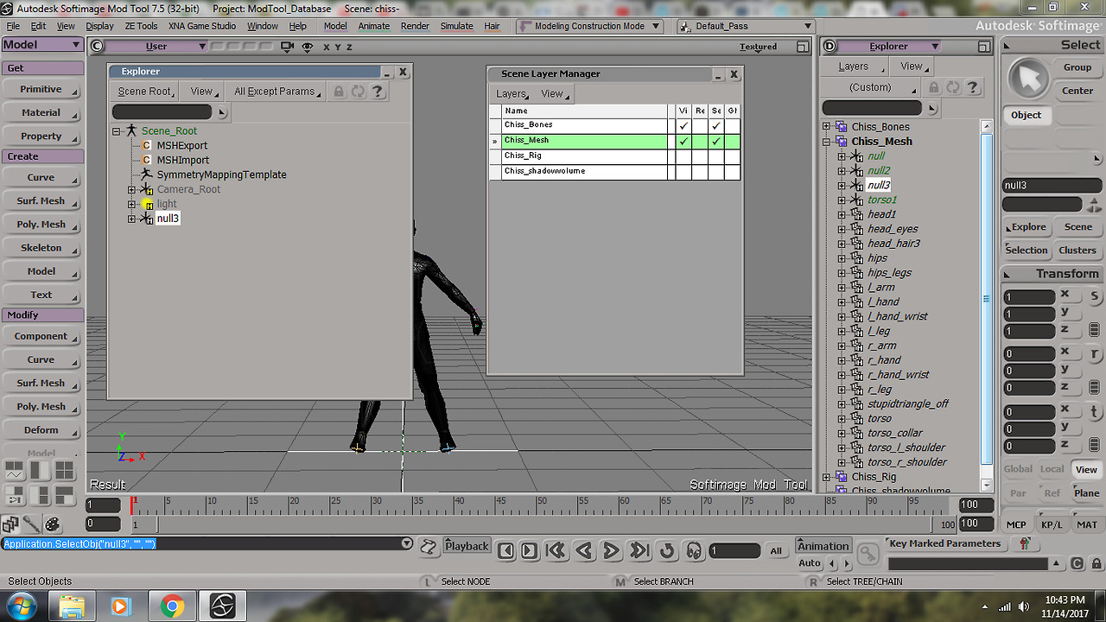1106x622 pixels.
Task: Expand Camera_Root node in floating Explorer
Action: pos(131,190)
